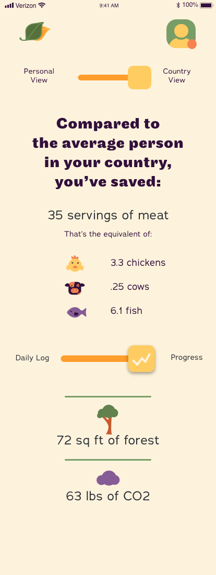Tap the 72 sq ft of forest stat
Image resolution: width=216 pixels, height=575 pixels.
click(x=108, y=440)
